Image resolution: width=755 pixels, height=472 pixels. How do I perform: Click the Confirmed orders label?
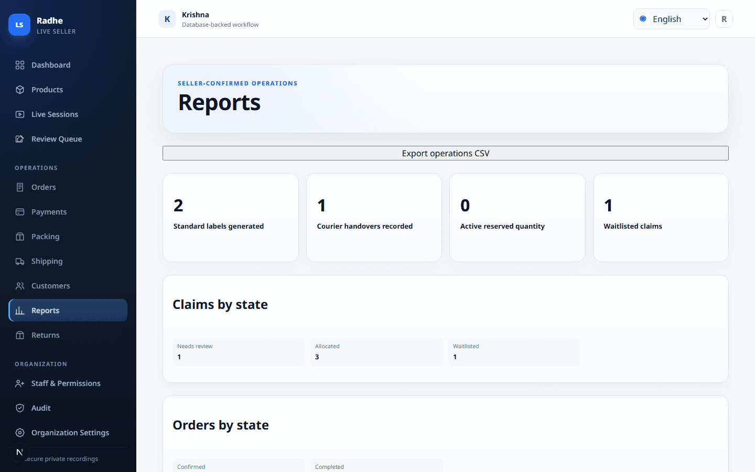coord(191,467)
